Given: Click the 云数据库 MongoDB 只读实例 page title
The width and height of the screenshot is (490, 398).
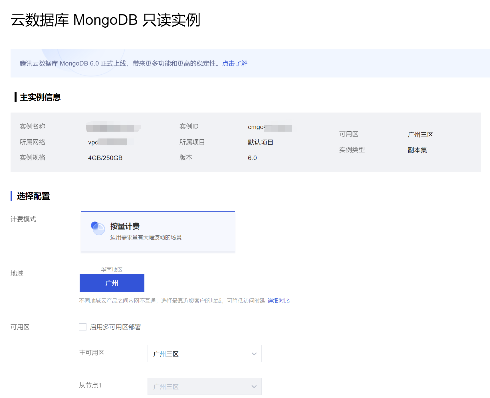Looking at the screenshot, I should tap(106, 20).
